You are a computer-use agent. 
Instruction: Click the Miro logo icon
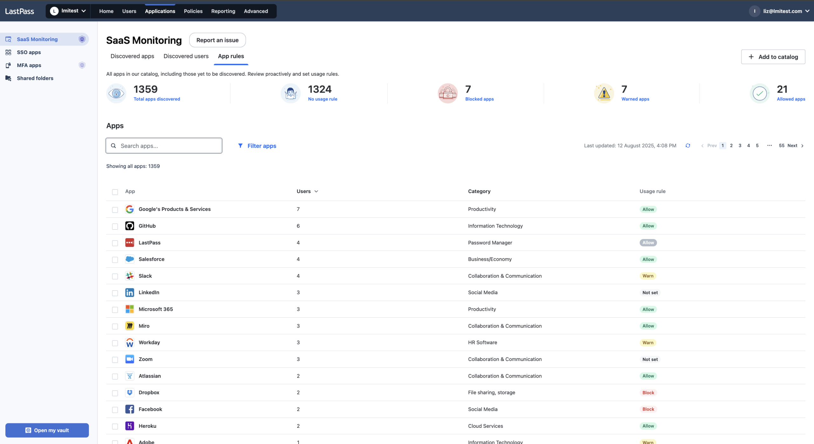129,326
